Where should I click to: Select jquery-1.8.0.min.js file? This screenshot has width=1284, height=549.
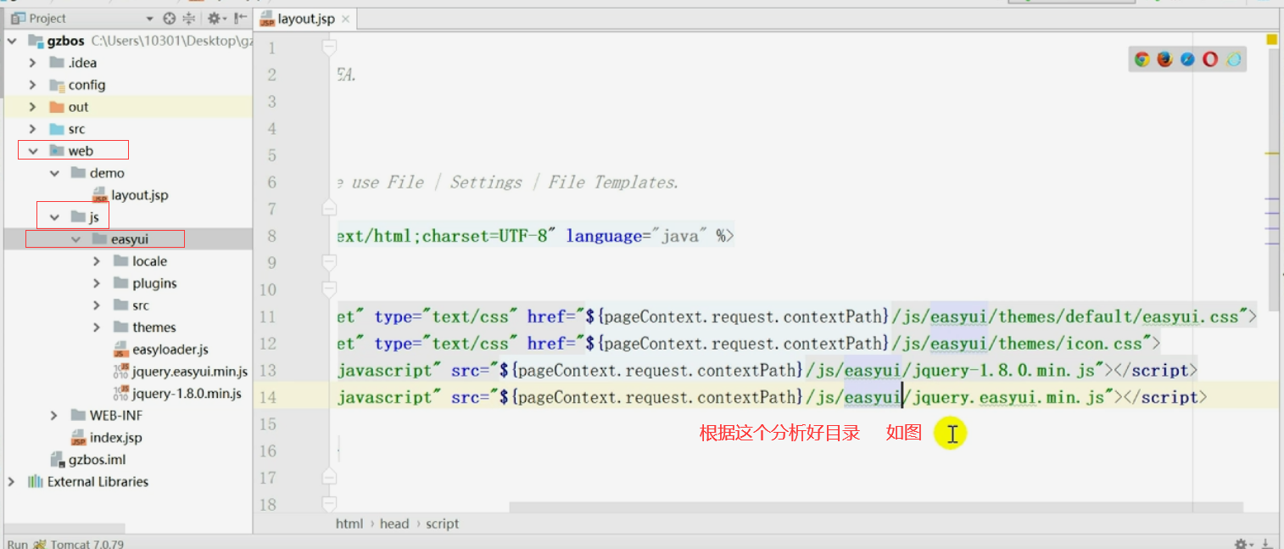(x=177, y=394)
